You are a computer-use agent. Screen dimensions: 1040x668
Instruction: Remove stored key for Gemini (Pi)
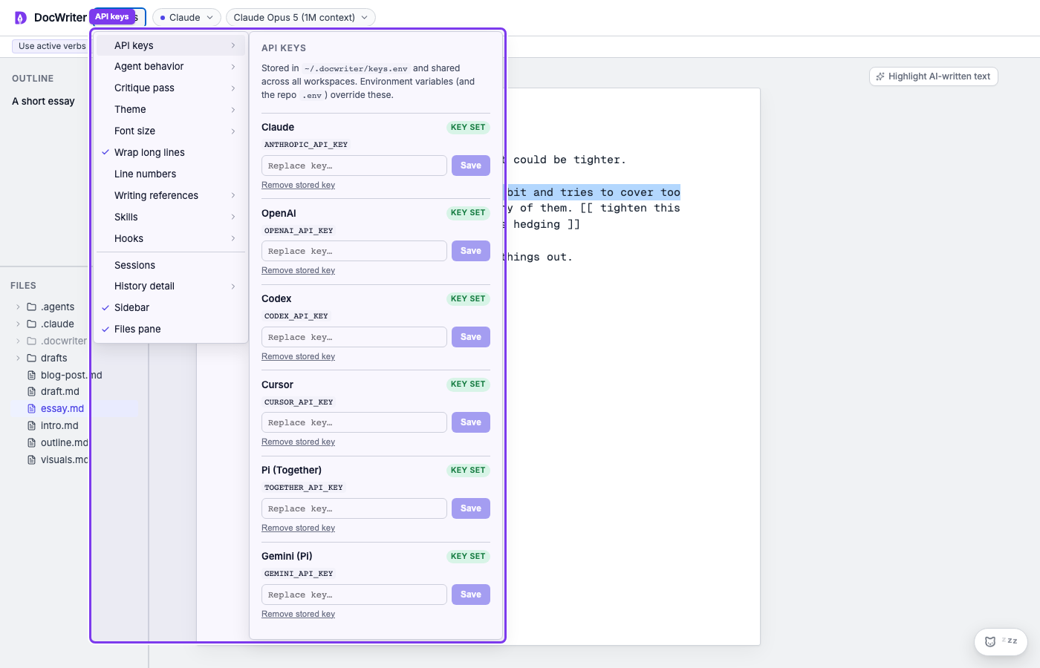298,614
